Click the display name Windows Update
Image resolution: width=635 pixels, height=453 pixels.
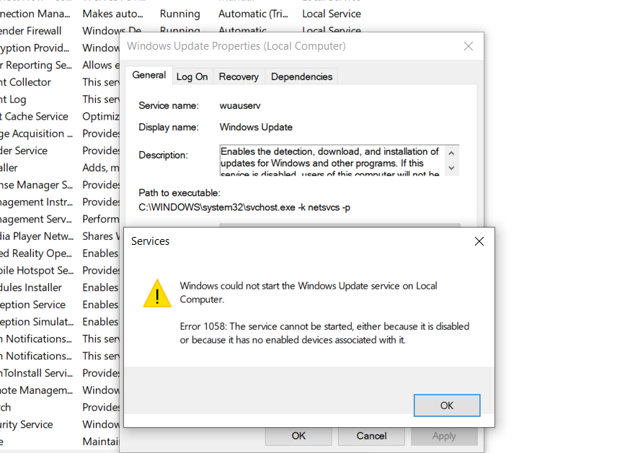[256, 127]
